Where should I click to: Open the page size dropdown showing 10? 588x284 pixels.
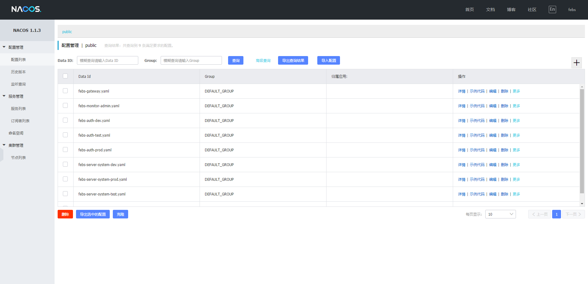pos(500,214)
